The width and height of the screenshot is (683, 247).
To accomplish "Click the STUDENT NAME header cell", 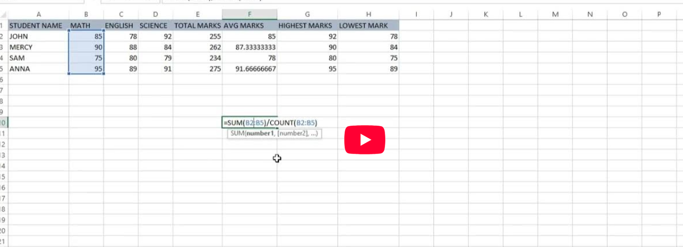I will point(36,26).
